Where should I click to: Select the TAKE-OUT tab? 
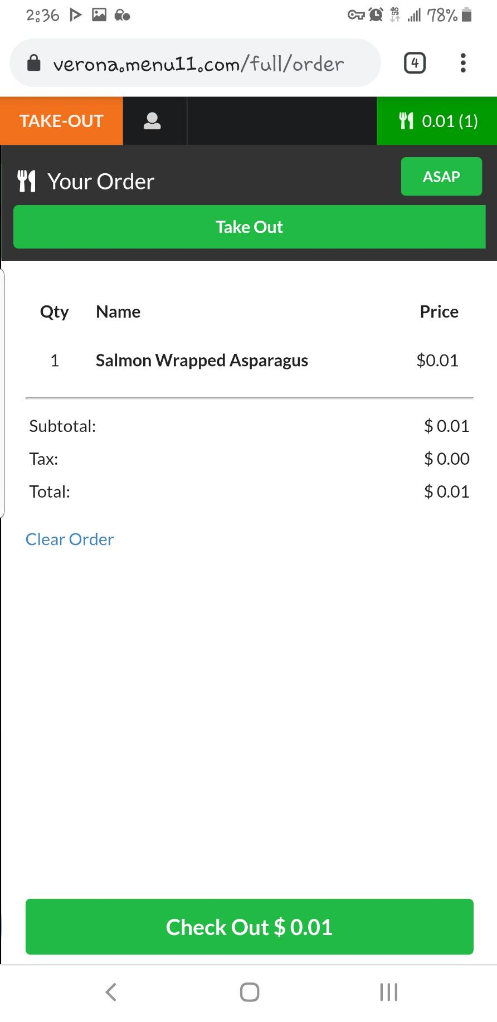click(61, 121)
